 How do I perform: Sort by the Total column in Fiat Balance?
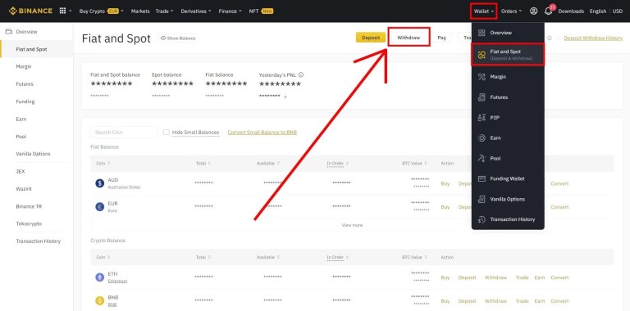pos(203,164)
